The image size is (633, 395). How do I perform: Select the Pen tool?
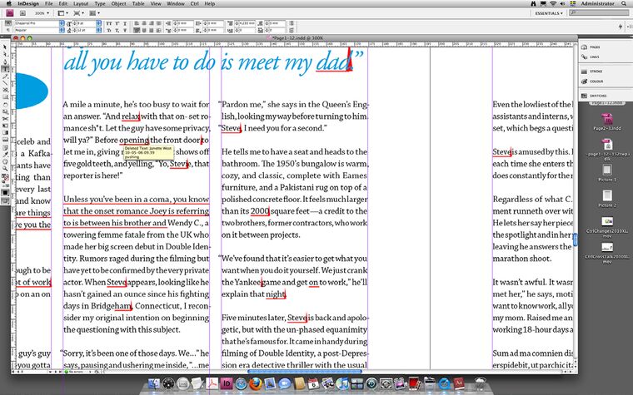(x=5, y=62)
